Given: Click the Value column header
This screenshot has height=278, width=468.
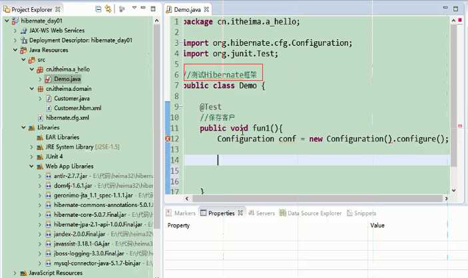Looking at the screenshot, I should pyautogui.click(x=377, y=226).
